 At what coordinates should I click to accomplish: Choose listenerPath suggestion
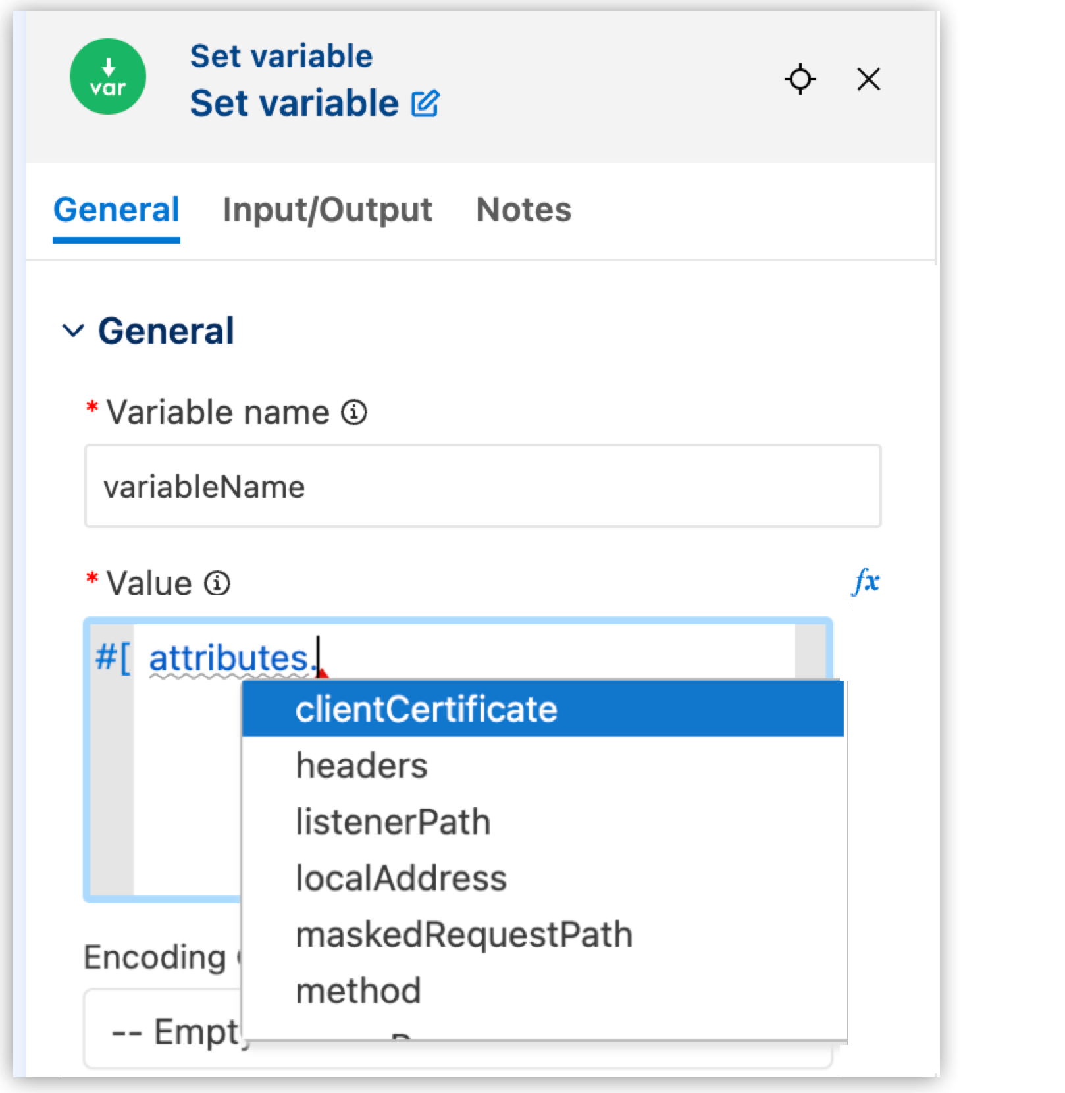point(543,822)
